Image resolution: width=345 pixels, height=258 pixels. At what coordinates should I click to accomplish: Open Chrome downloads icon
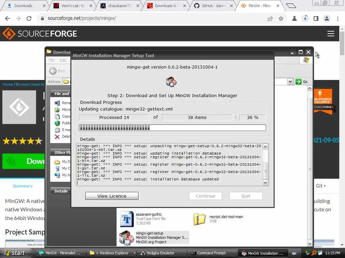coord(305,18)
